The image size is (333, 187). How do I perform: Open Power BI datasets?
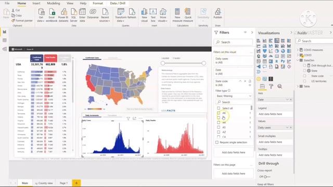pyautogui.click(x=63, y=15)
